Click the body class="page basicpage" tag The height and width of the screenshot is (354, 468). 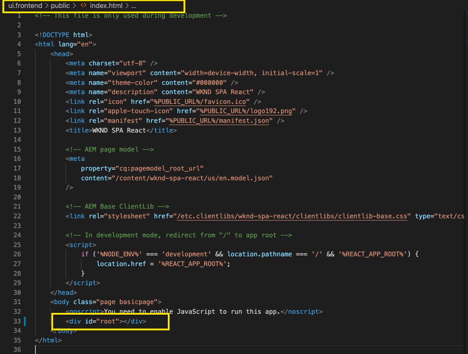[x=106, y=302]
